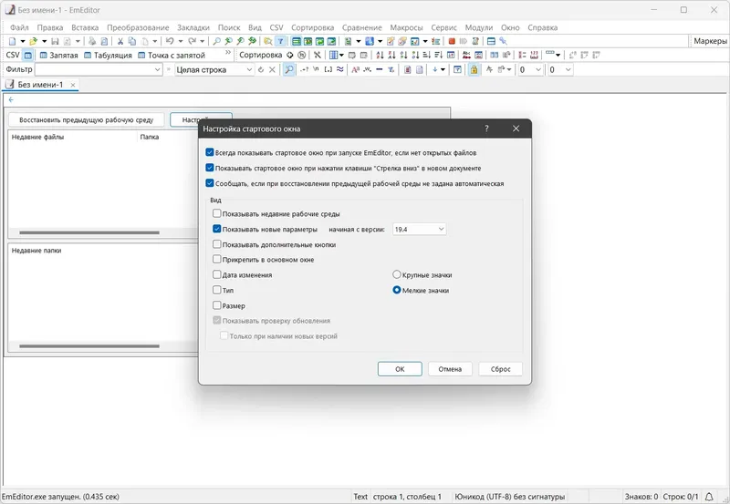Click the Undo arrow icon
730x504 pixels.
click(x=170, y=41)
